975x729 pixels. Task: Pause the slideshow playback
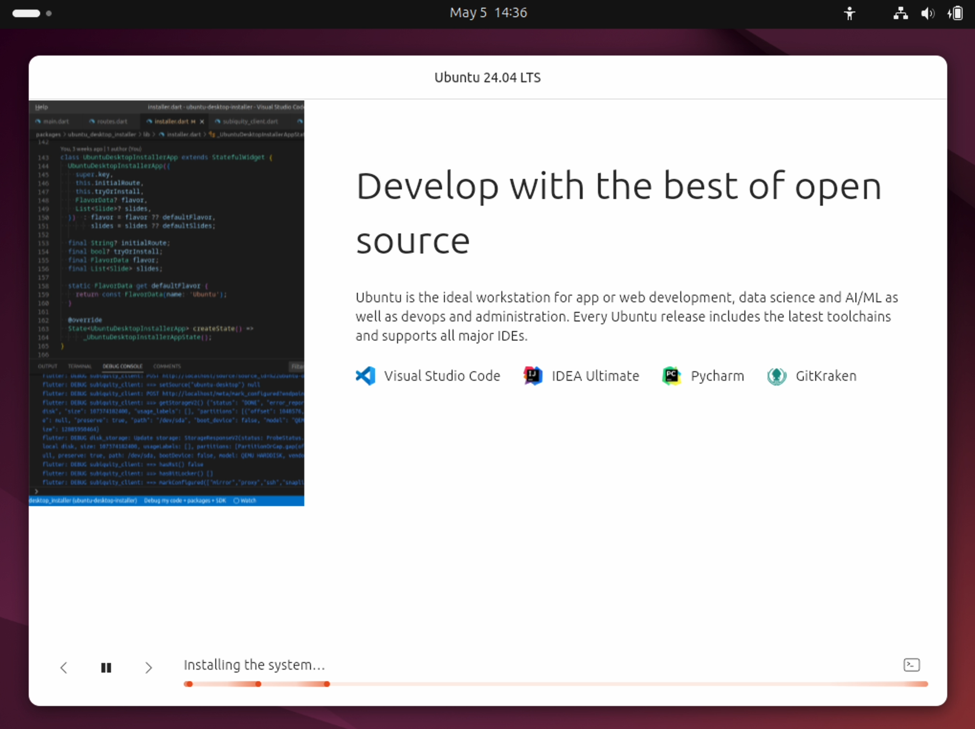(x=106, y=667)
